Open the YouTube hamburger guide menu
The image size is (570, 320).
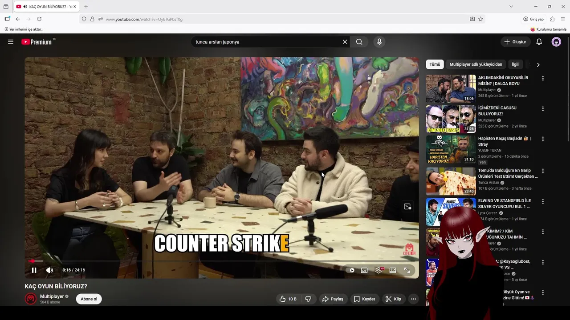(11, 42)
